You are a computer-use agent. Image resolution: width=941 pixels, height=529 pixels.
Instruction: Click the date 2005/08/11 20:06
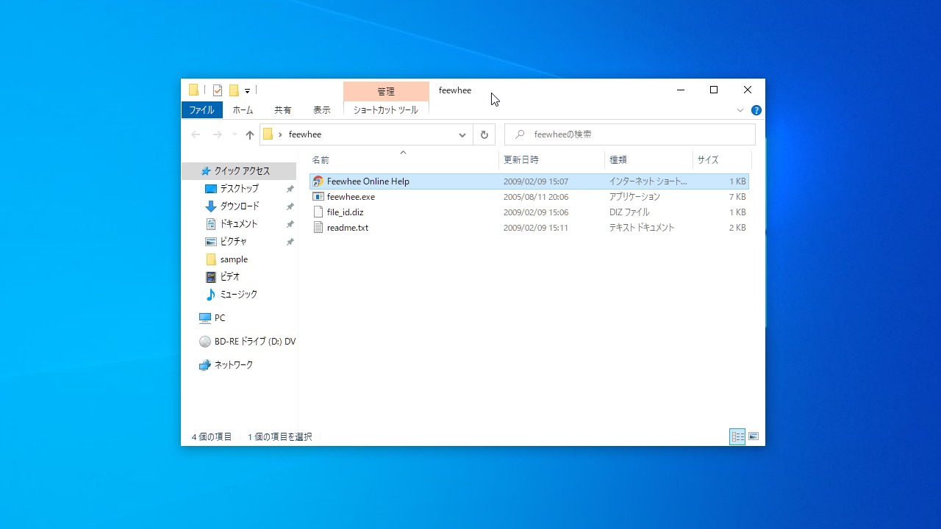click(536, 197)
